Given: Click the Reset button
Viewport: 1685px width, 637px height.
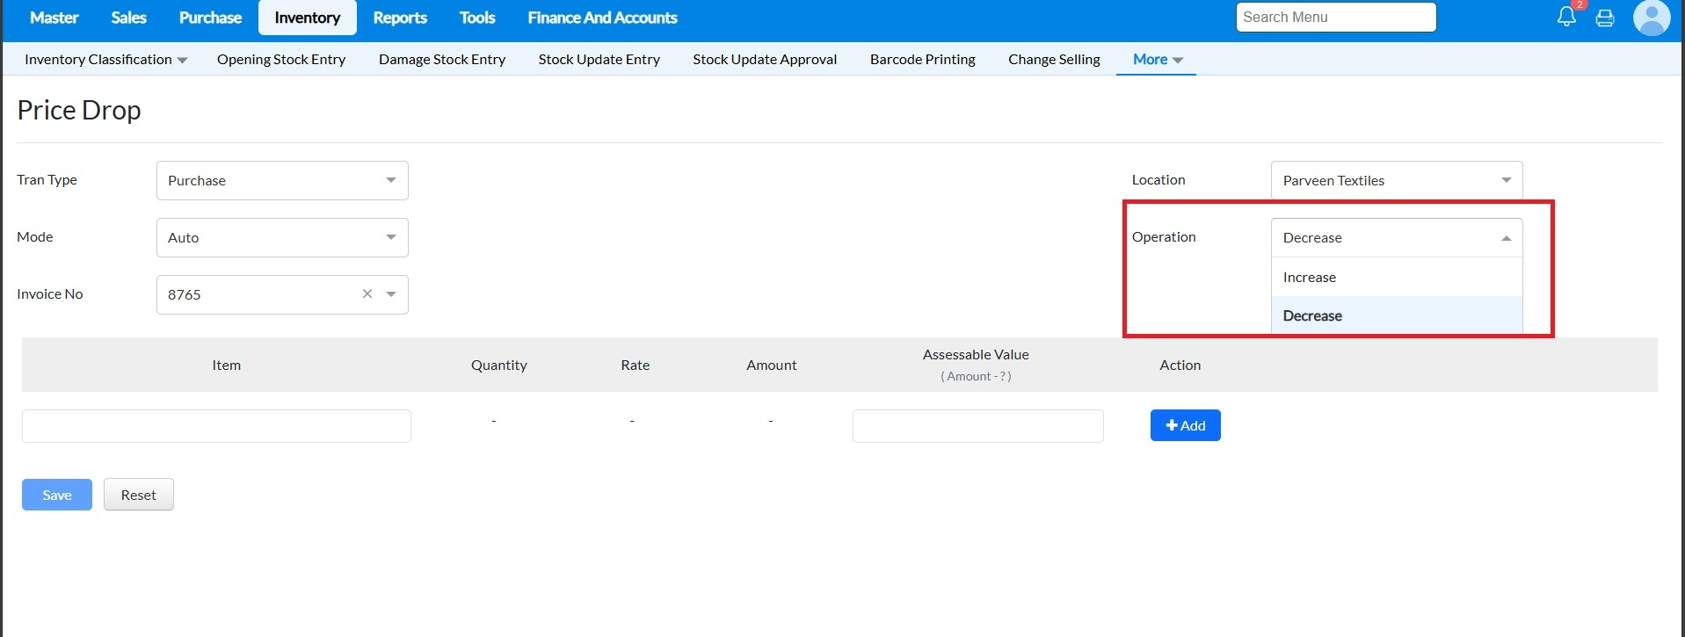Looking at the screenshot, I should [x=138, y=495].
